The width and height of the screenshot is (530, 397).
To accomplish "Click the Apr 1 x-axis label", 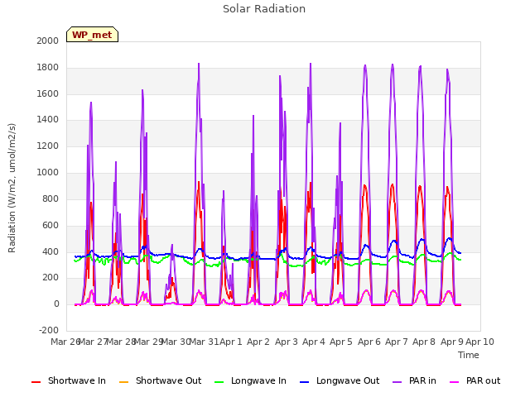I will click(x=231, y=342).
